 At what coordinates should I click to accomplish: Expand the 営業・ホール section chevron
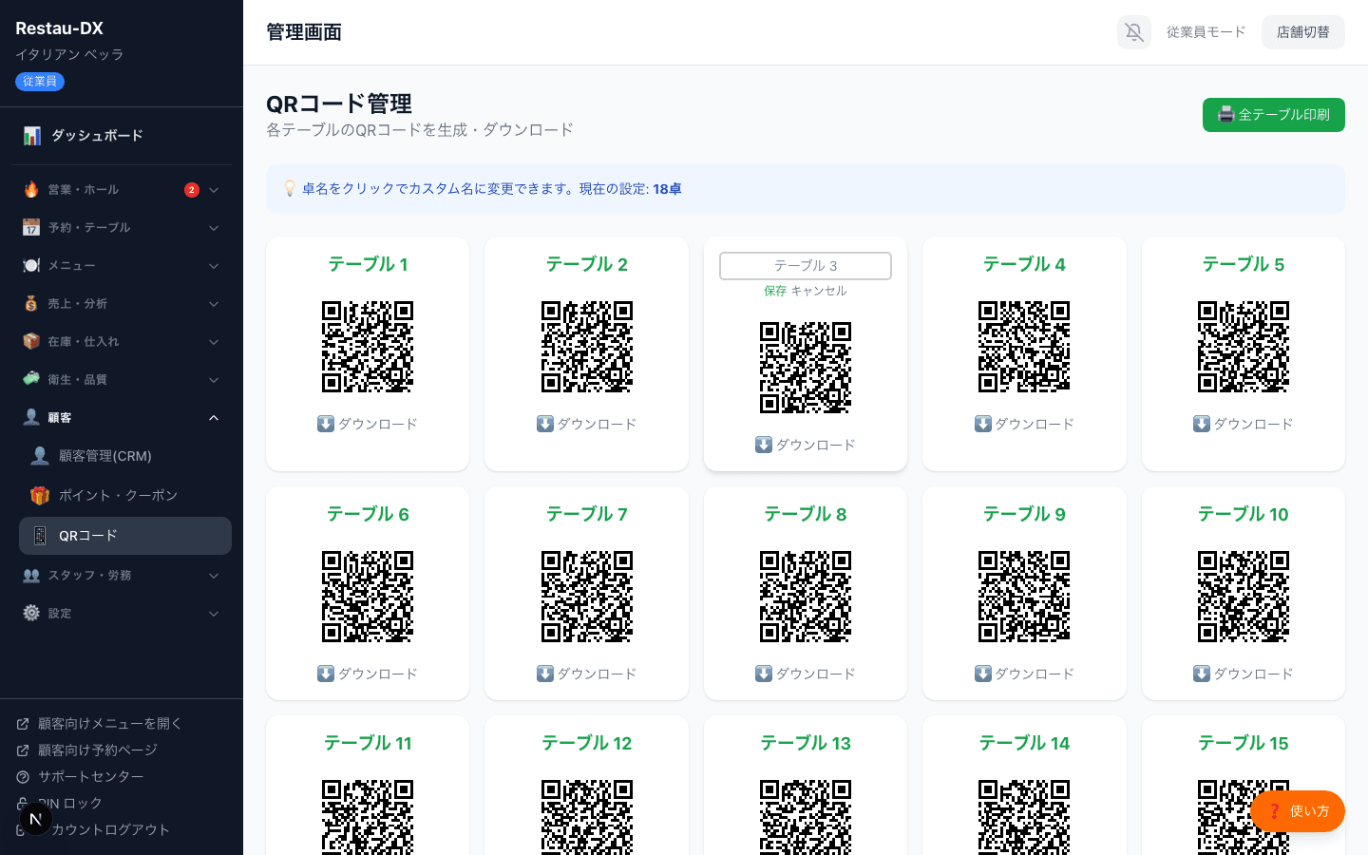click(214, 190)
